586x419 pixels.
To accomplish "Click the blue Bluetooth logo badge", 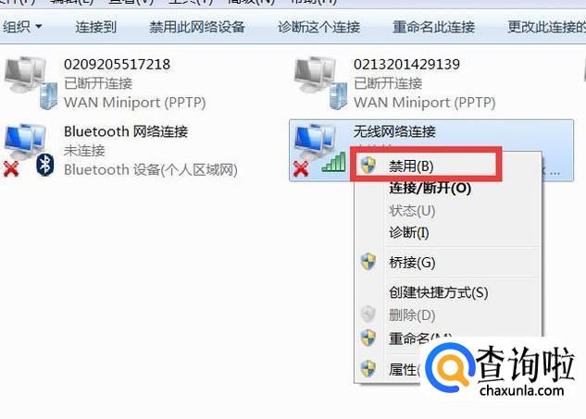I will (x=45, y=165).
